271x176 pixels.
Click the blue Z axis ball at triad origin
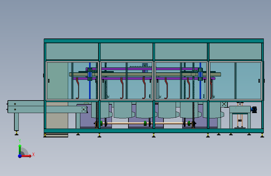tap(20, 156)
